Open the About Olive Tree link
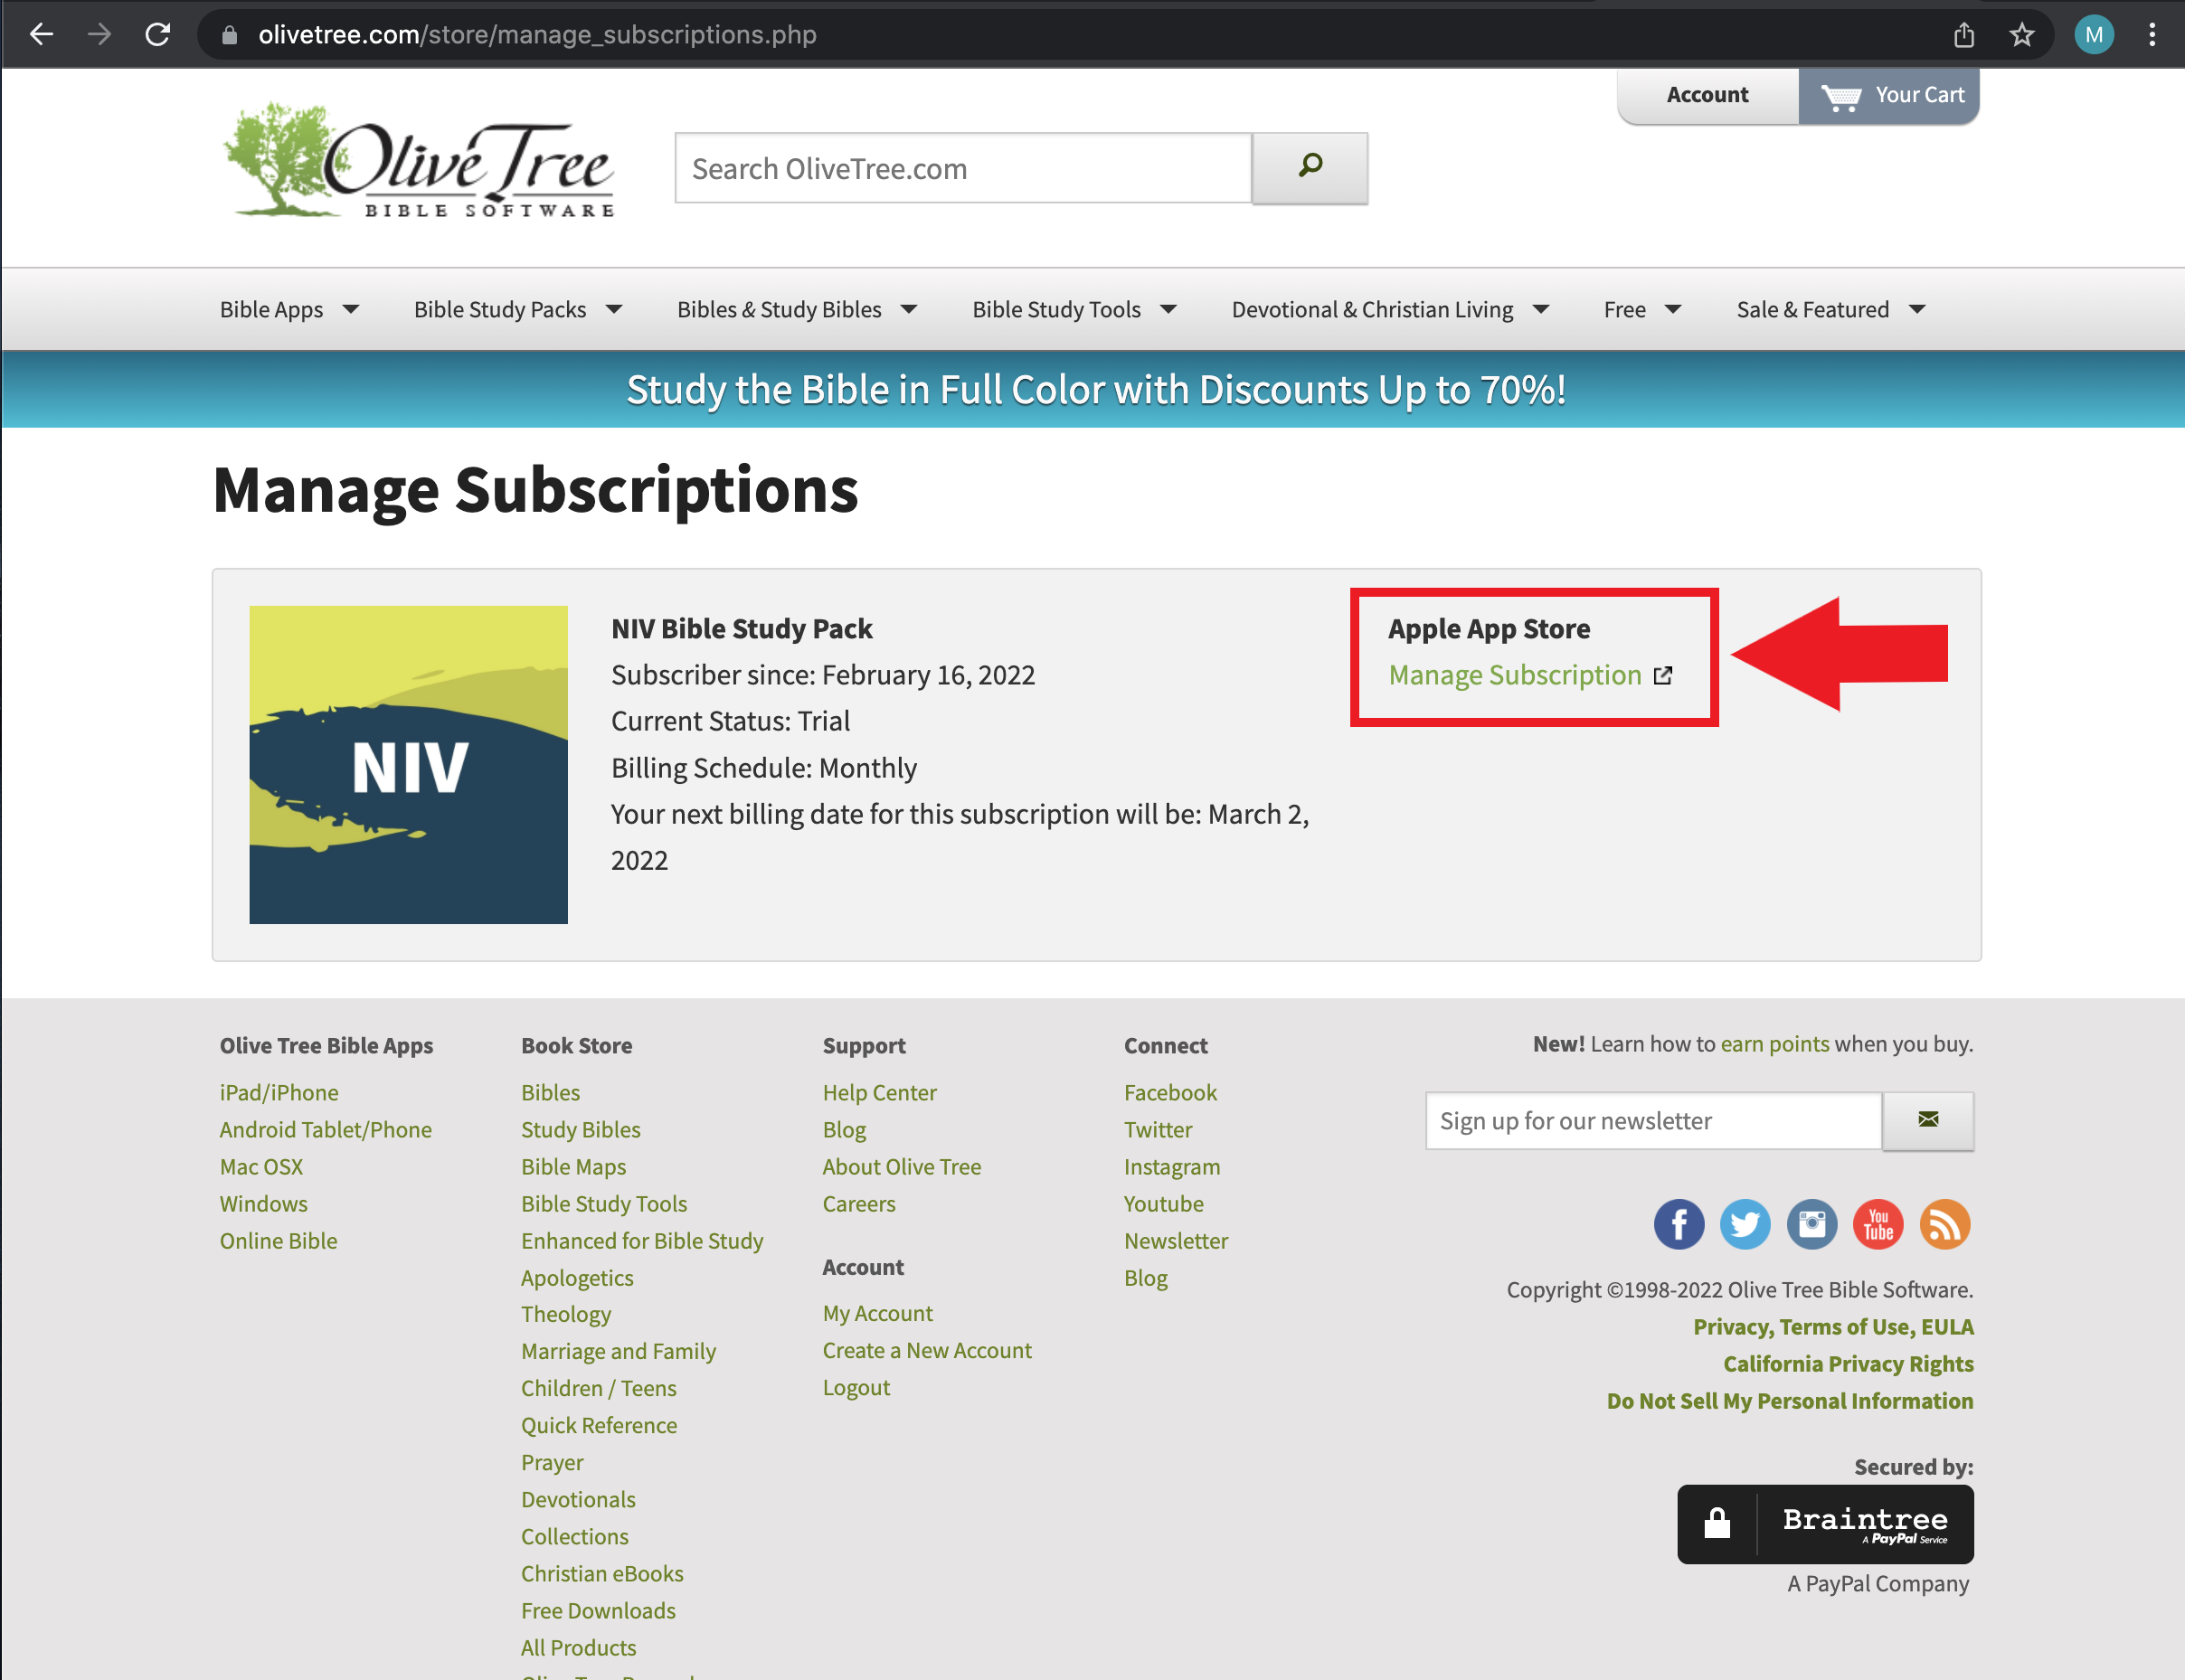 902,1166
